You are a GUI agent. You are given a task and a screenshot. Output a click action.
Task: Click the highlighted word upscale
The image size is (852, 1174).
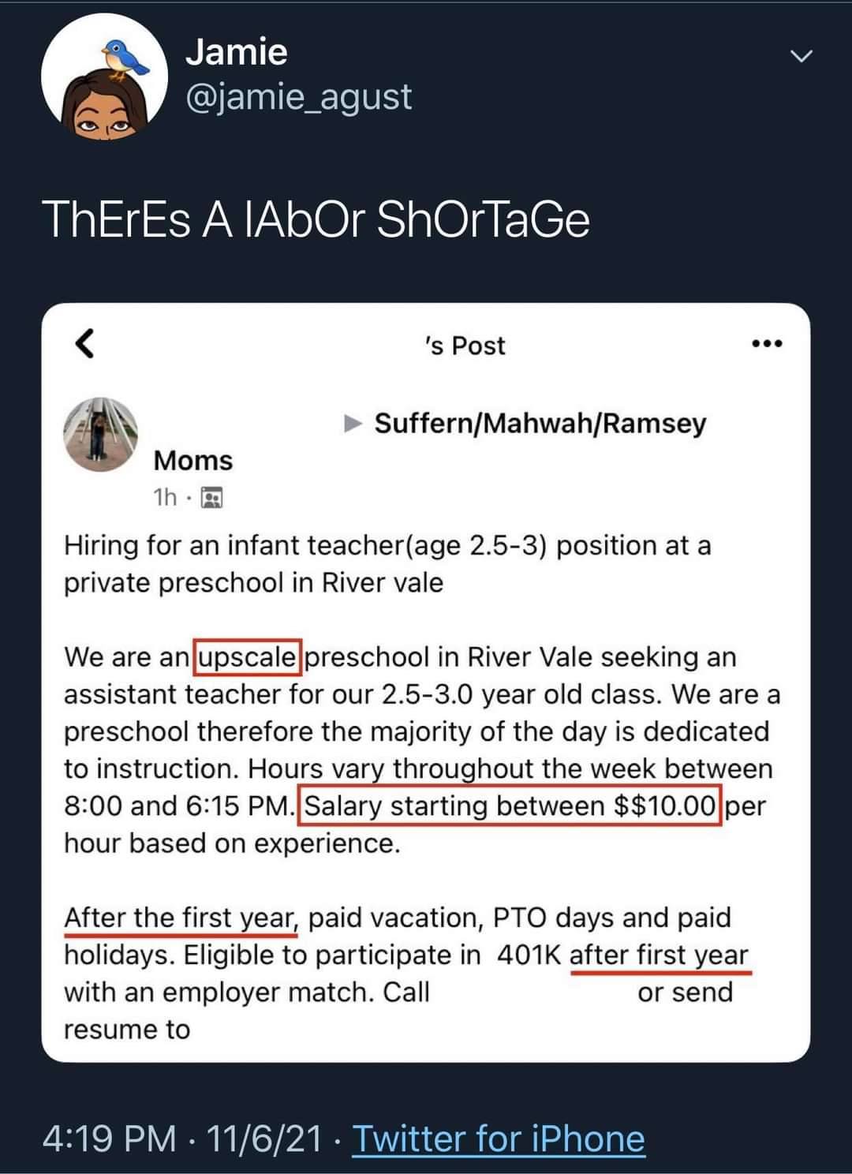(x=247, y=657)
